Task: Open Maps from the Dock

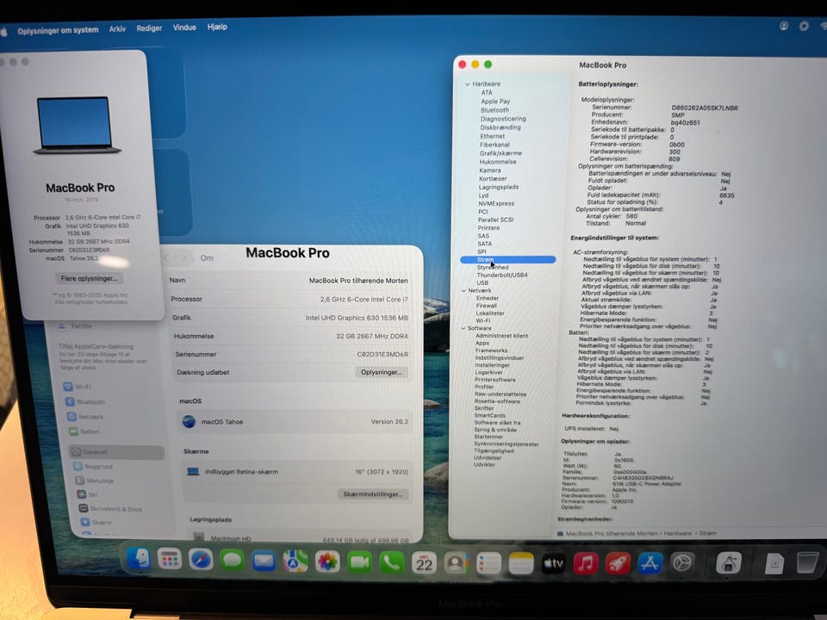Action: click(295, 561)
